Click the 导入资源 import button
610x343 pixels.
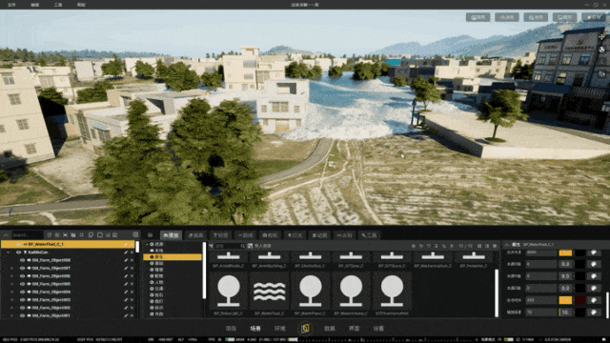[260, 246]
